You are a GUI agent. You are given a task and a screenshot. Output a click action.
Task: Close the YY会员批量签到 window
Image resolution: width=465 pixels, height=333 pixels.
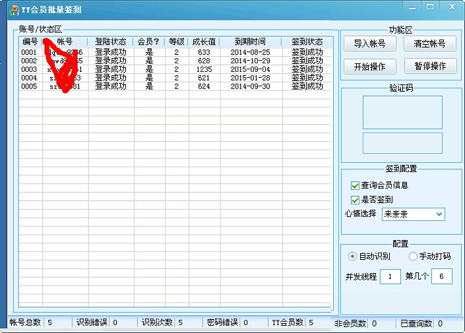452,7
